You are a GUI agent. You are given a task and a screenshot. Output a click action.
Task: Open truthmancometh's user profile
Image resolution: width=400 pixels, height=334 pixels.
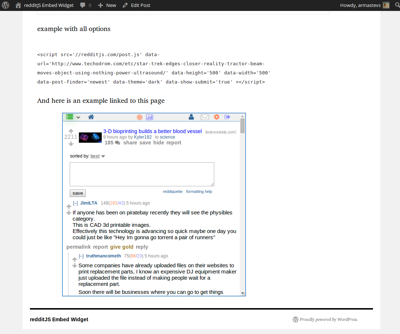click(104, 256)
